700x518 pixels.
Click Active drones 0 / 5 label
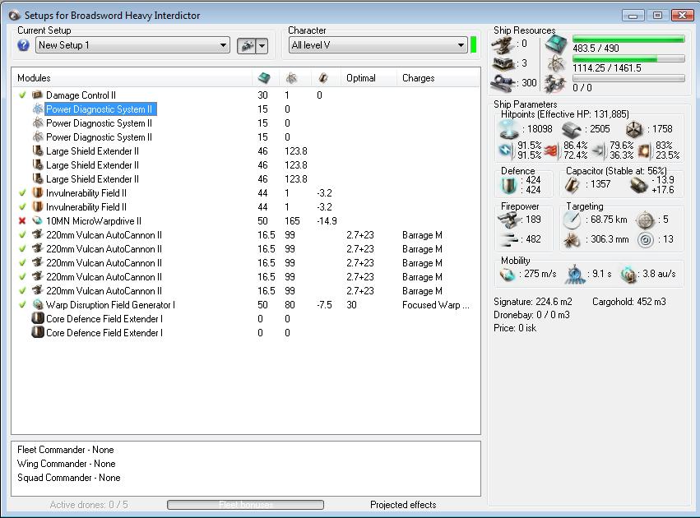click(x=89, y=505)
